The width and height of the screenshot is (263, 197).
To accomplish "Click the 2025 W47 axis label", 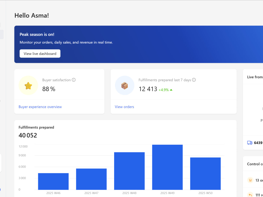I will [x=92, y=193].
